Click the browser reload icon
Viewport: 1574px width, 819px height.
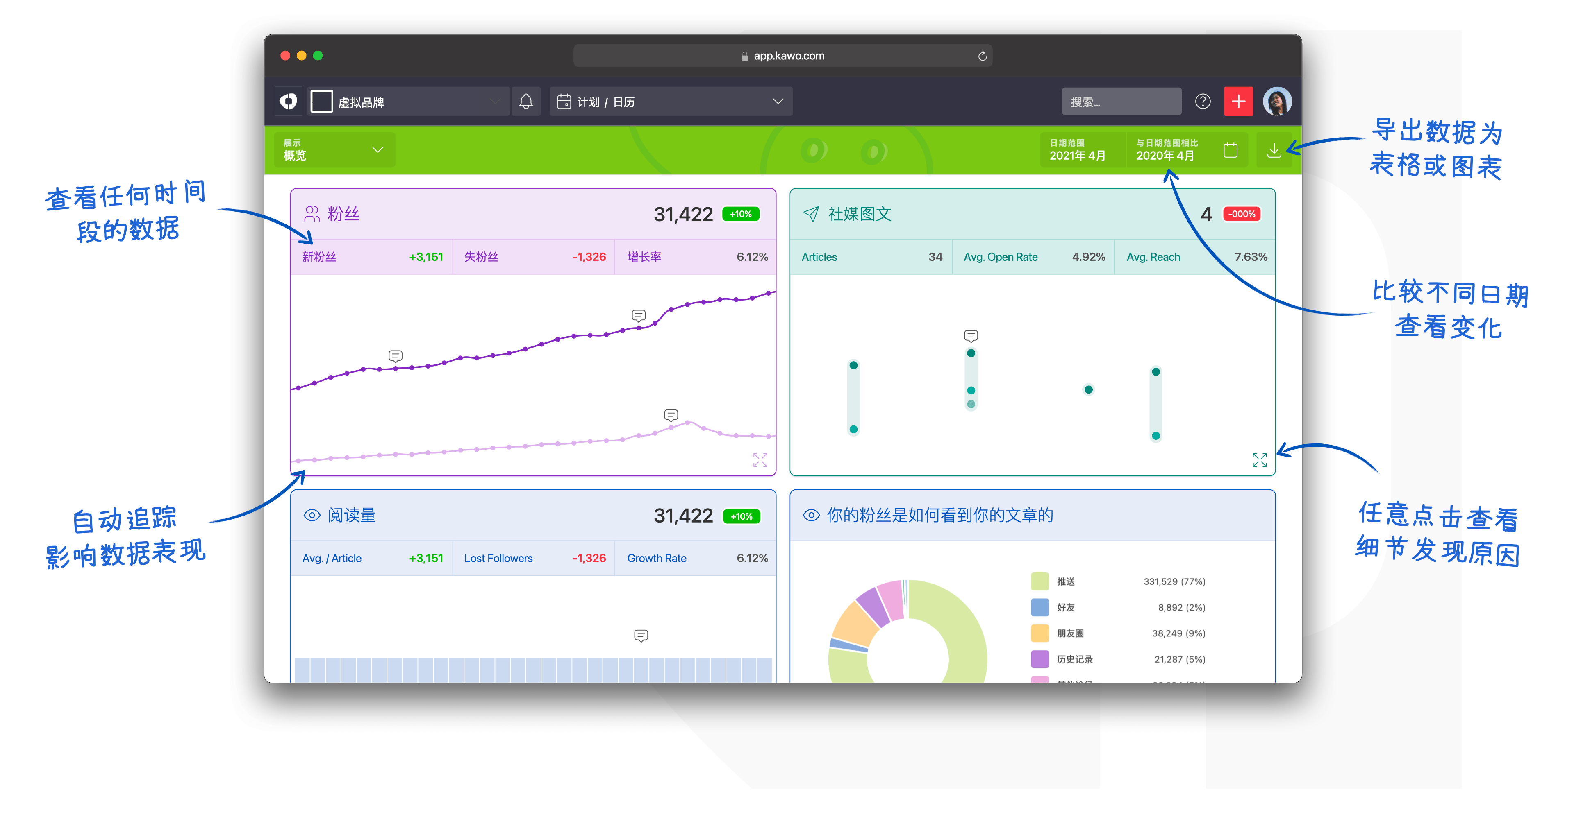pos(982,56)
